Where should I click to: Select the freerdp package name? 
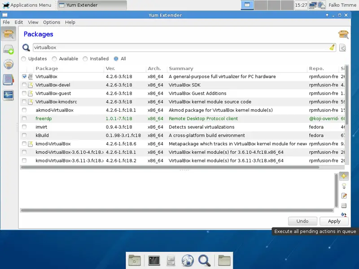[44, 119]
